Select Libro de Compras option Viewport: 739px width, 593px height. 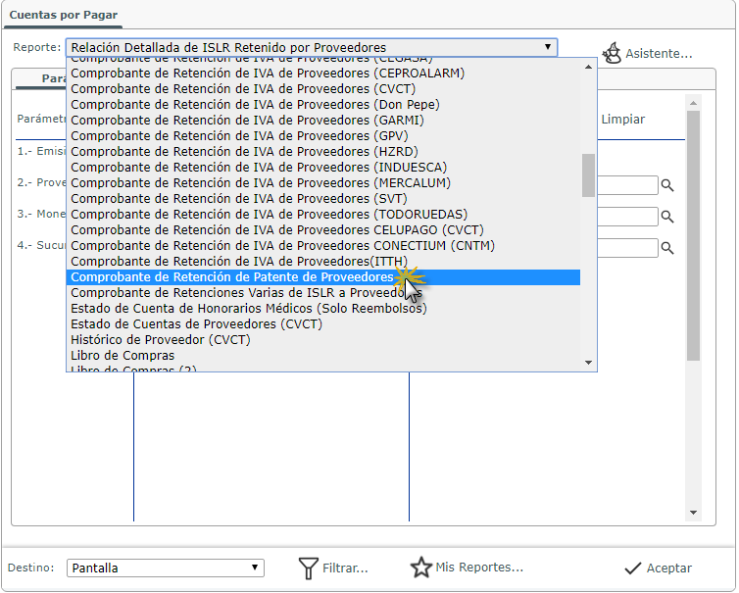323,356
